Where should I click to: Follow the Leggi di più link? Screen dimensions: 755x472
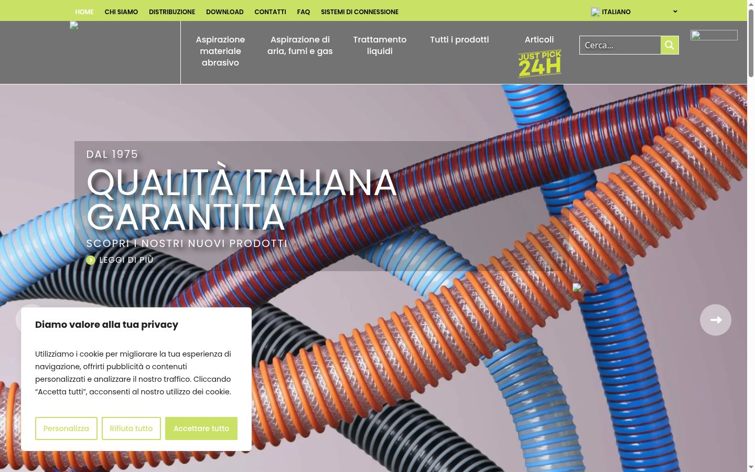point(126,260)
